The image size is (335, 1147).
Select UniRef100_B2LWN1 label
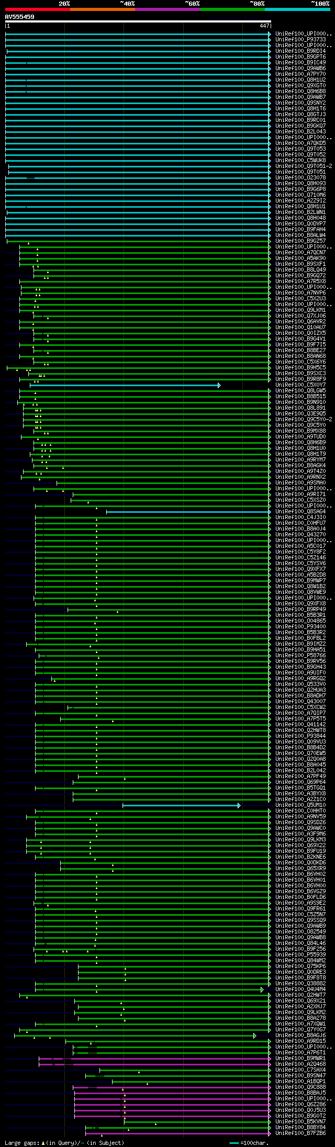pyautogui.click(x=300, y=212)
